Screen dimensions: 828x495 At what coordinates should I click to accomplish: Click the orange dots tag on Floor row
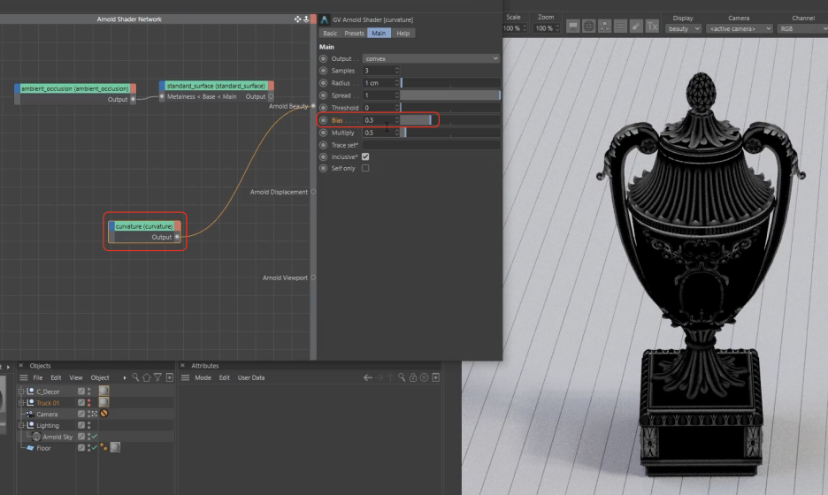click(104, 447)
